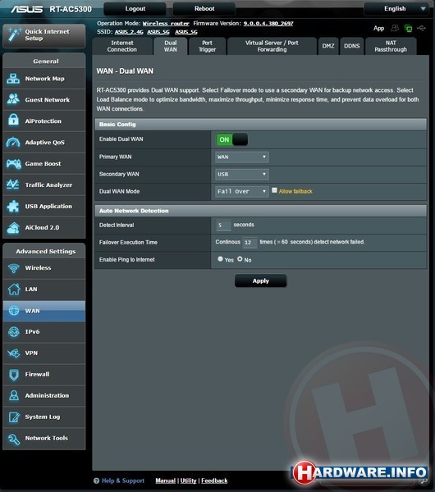Click the Auto Network Detection section header
The image size is (435, 492).
pyautogui.click(x=261, y=211)
